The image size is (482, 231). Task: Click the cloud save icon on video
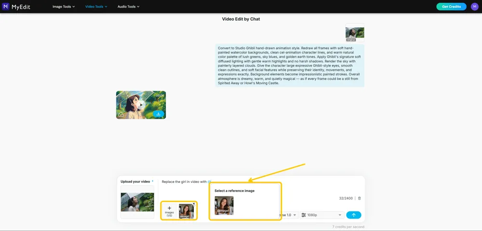pyautogui.click(x=121, y=115)
